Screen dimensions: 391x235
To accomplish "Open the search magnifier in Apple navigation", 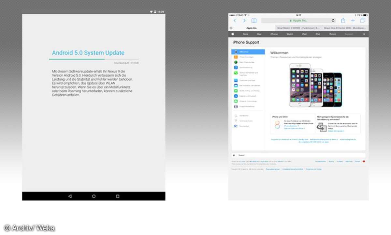I will click(364, 34).
